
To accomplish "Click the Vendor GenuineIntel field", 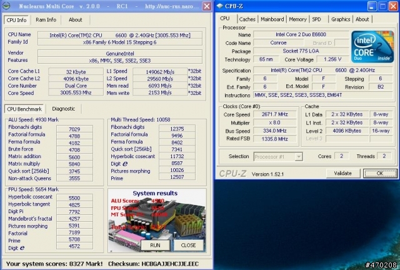I will coord(120,54).
